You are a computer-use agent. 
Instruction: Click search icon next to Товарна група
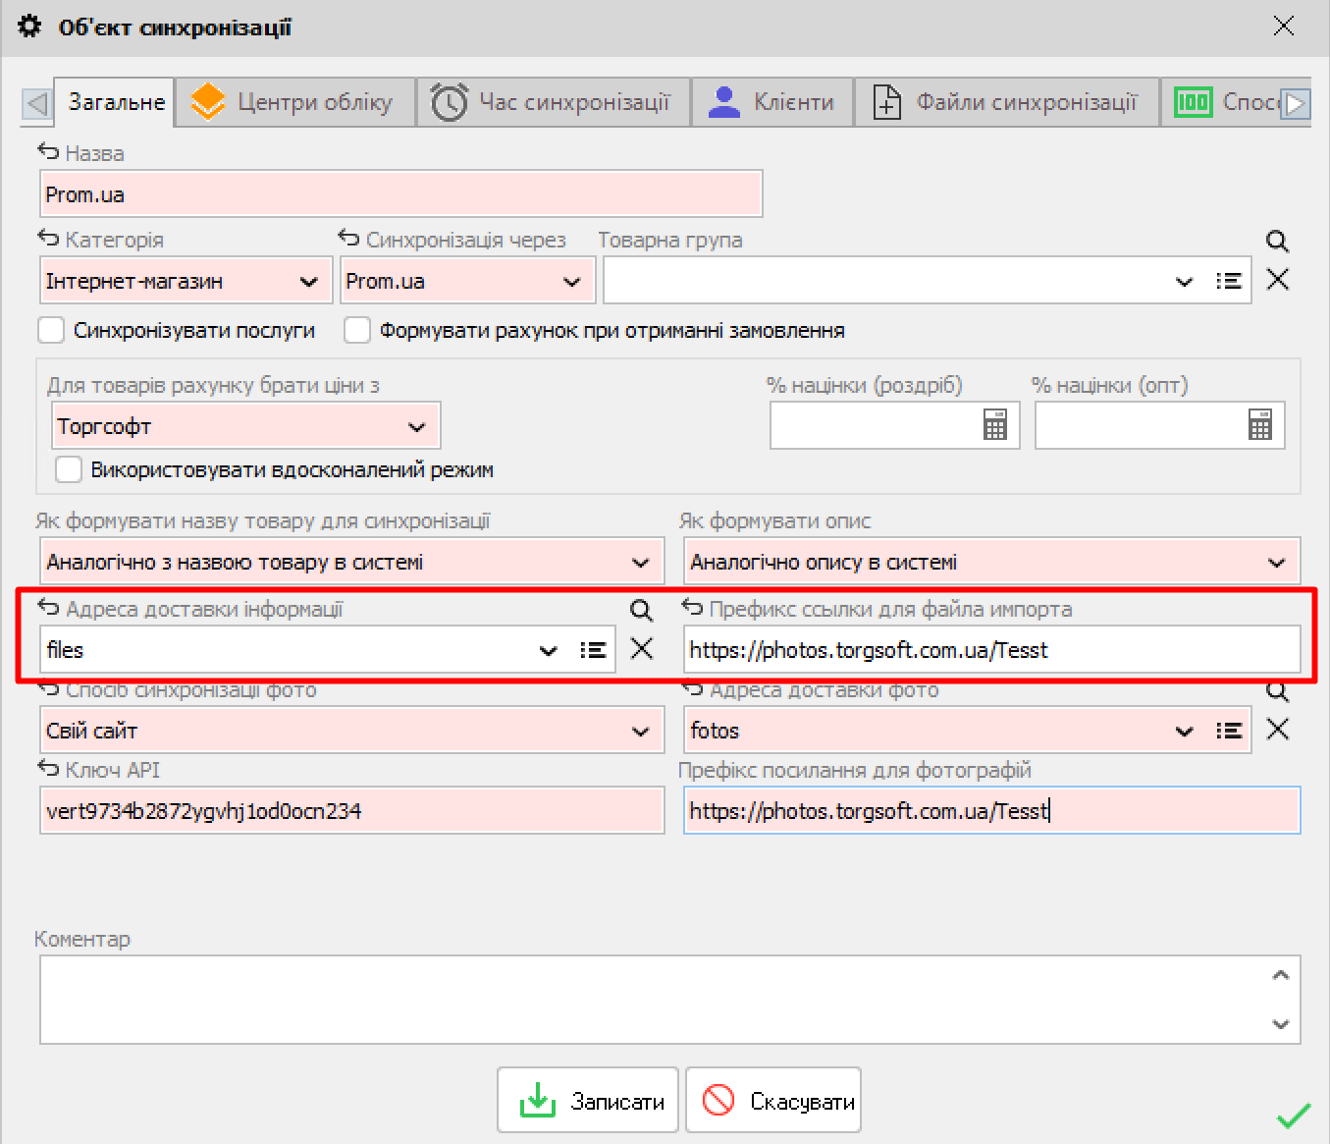tap(1277, 241)
